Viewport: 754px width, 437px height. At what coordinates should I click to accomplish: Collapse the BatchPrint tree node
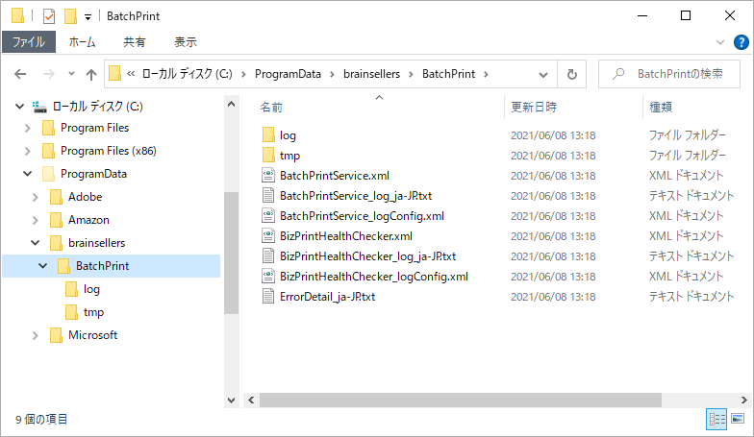tap(42, 265)
